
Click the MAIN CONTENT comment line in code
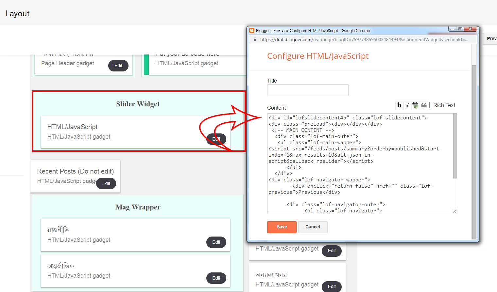pyautogui.click(x=303, y=130)
